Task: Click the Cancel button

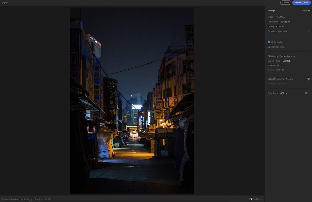Action: pos(286,2)
